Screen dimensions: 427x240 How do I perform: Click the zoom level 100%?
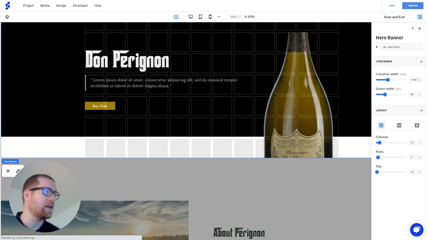[250, 17]
